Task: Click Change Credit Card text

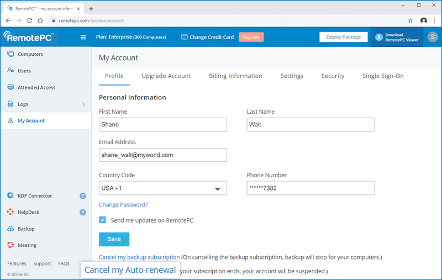Action: pyautogui.click(x=212, y=37)
